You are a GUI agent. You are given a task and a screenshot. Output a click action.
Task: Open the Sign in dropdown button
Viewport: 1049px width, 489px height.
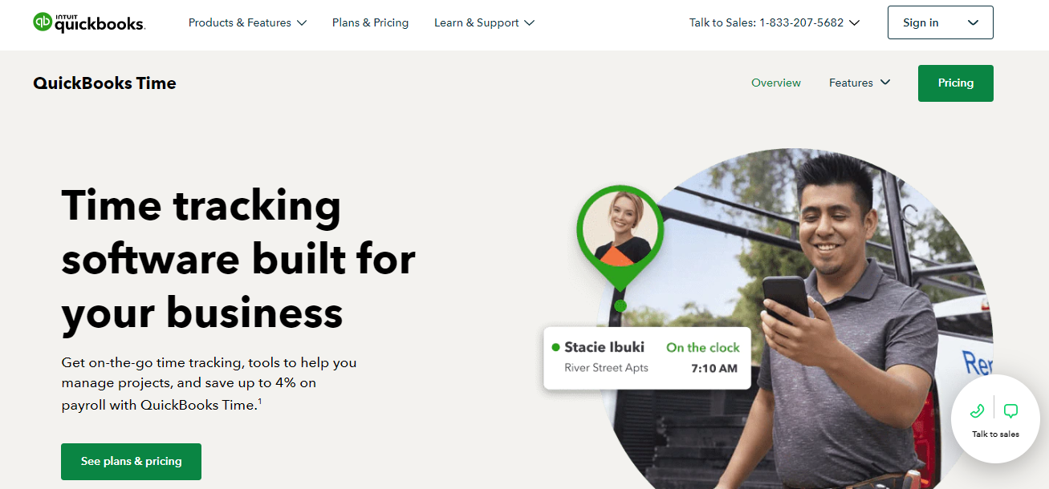point(941,22)
